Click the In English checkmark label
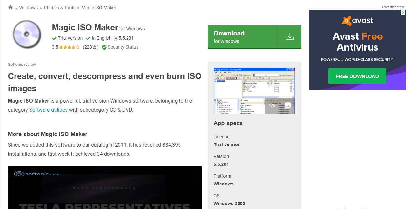Screen dimensions: 409x209 click(x=99, y=38)
